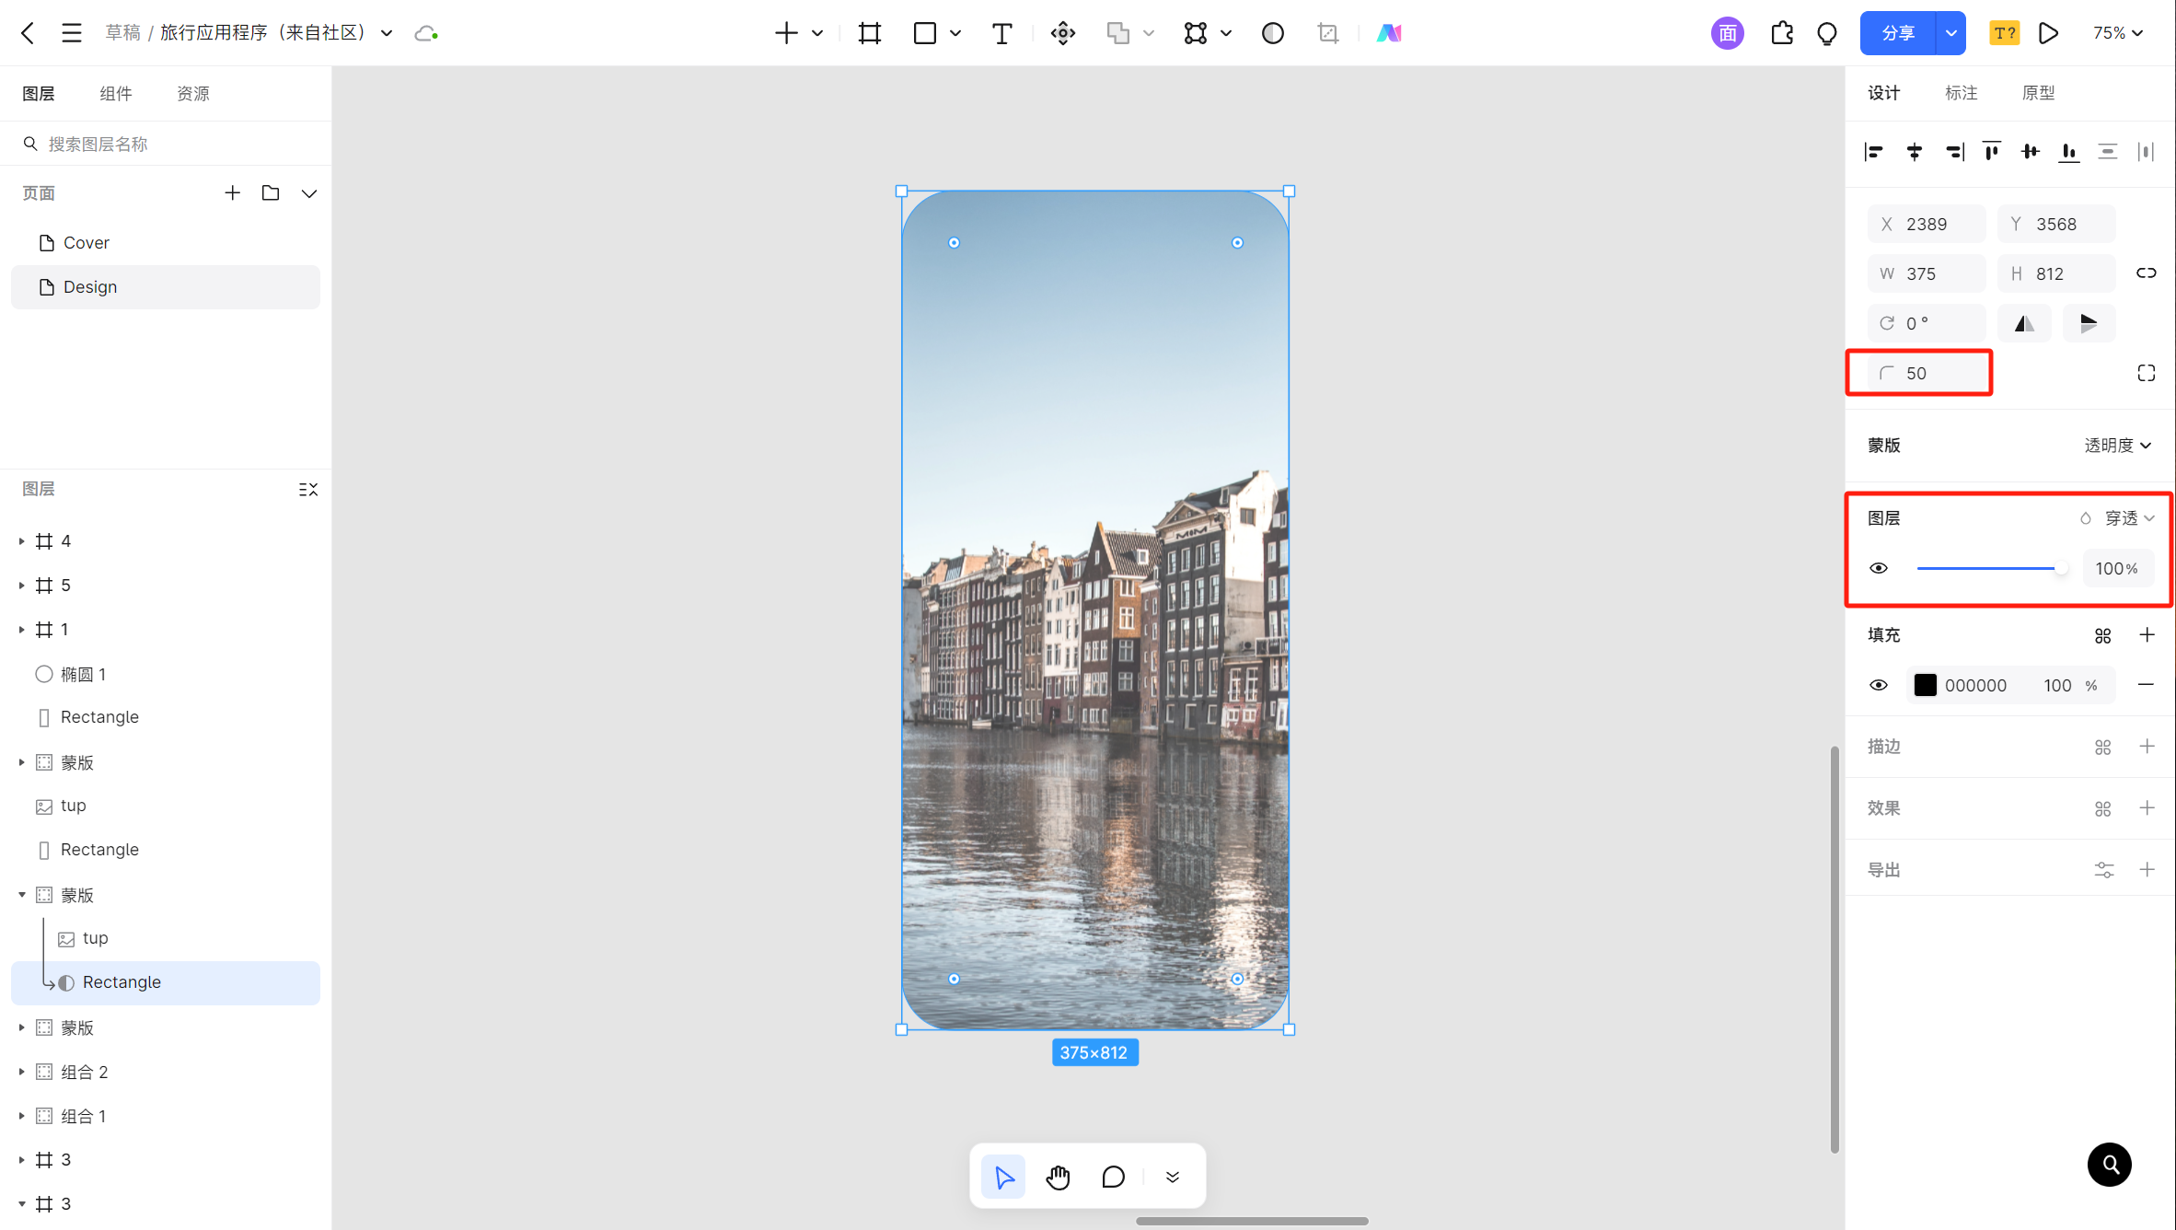Click the black fill color swatch
The width and height of the screenshot is (2176, 1230).
[1925, 685]
